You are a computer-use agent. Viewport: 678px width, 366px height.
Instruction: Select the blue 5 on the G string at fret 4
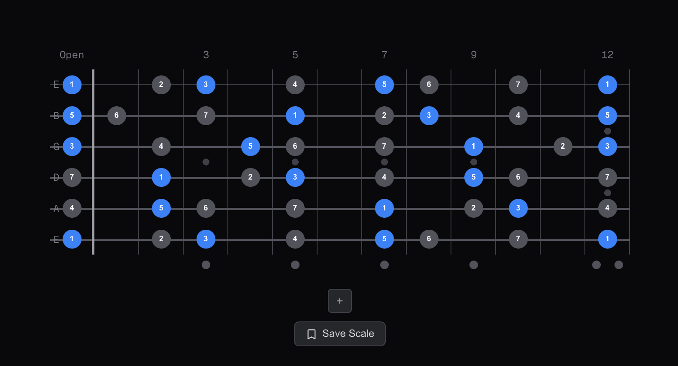tap(251, 146)
